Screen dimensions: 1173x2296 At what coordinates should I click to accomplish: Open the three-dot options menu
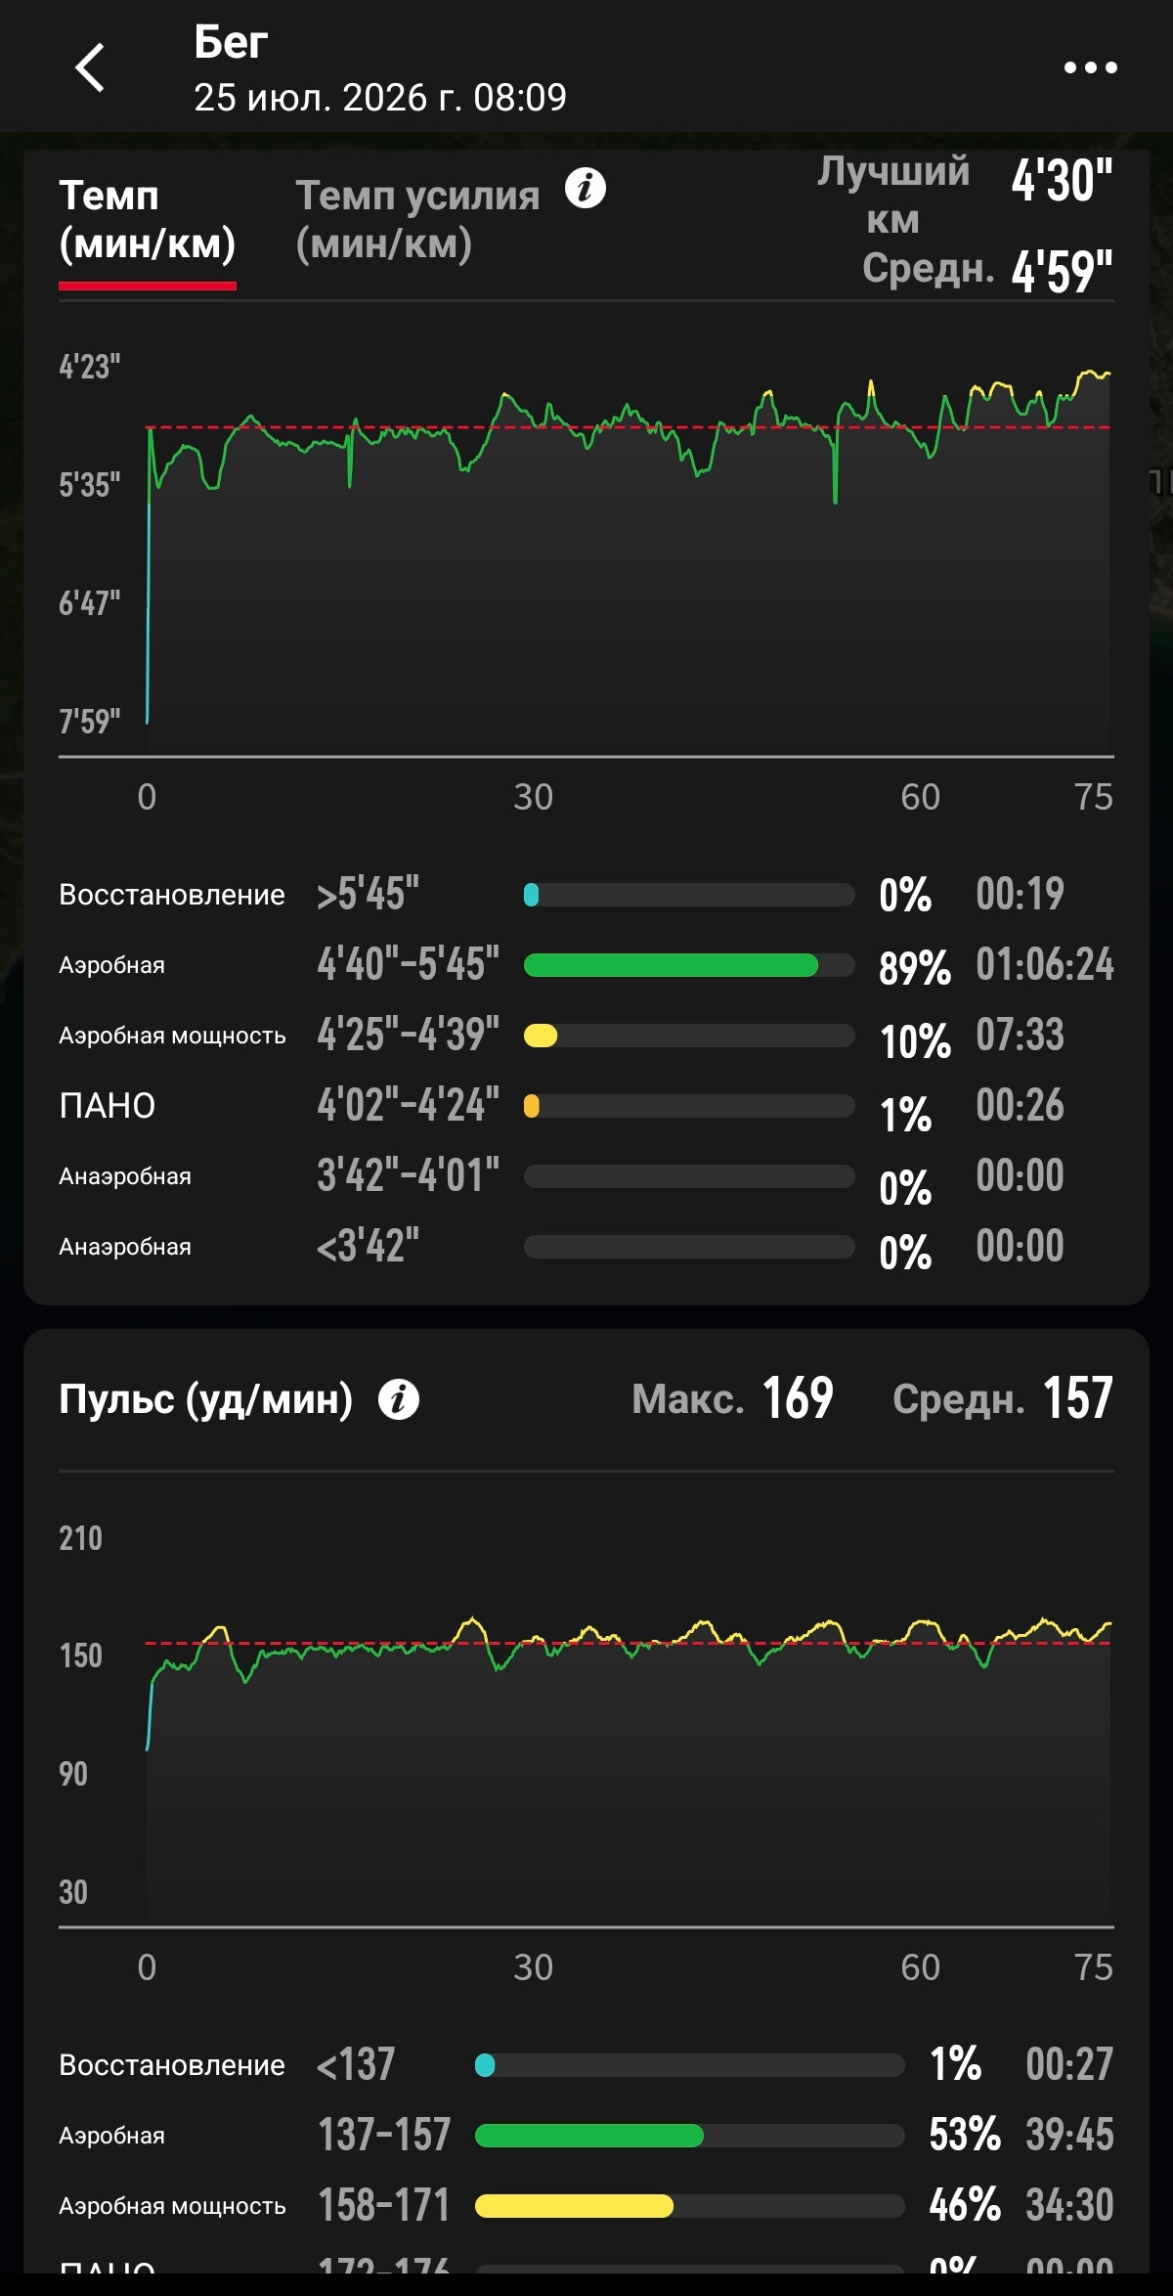[1090, 67]
